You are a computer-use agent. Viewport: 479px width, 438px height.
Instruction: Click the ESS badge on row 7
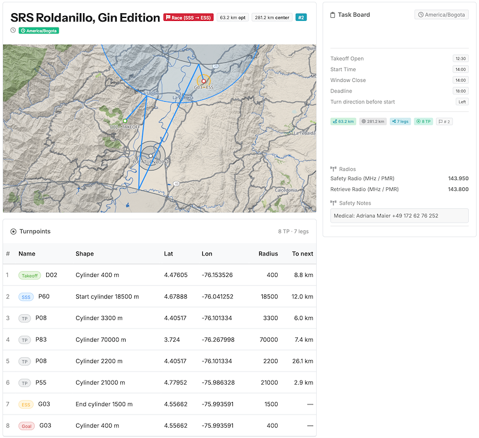pos(25,404)
